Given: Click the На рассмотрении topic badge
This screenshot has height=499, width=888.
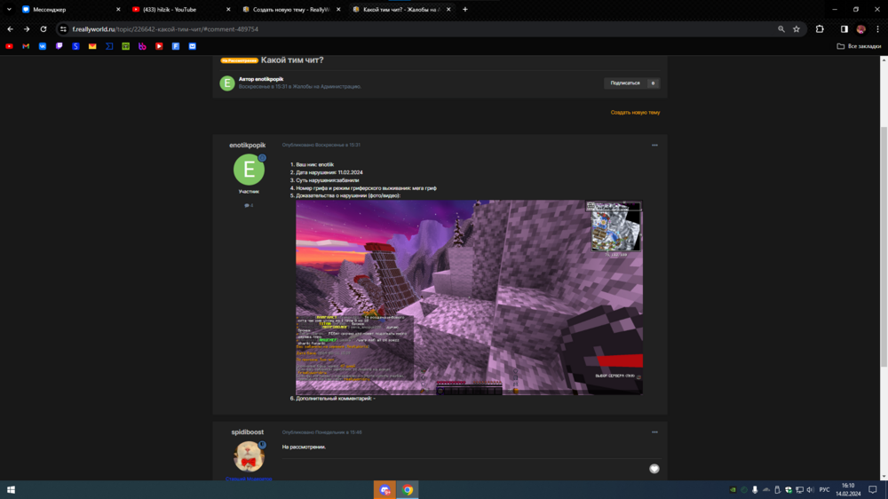Looking at the screenshot, I should tap(239, 60).
